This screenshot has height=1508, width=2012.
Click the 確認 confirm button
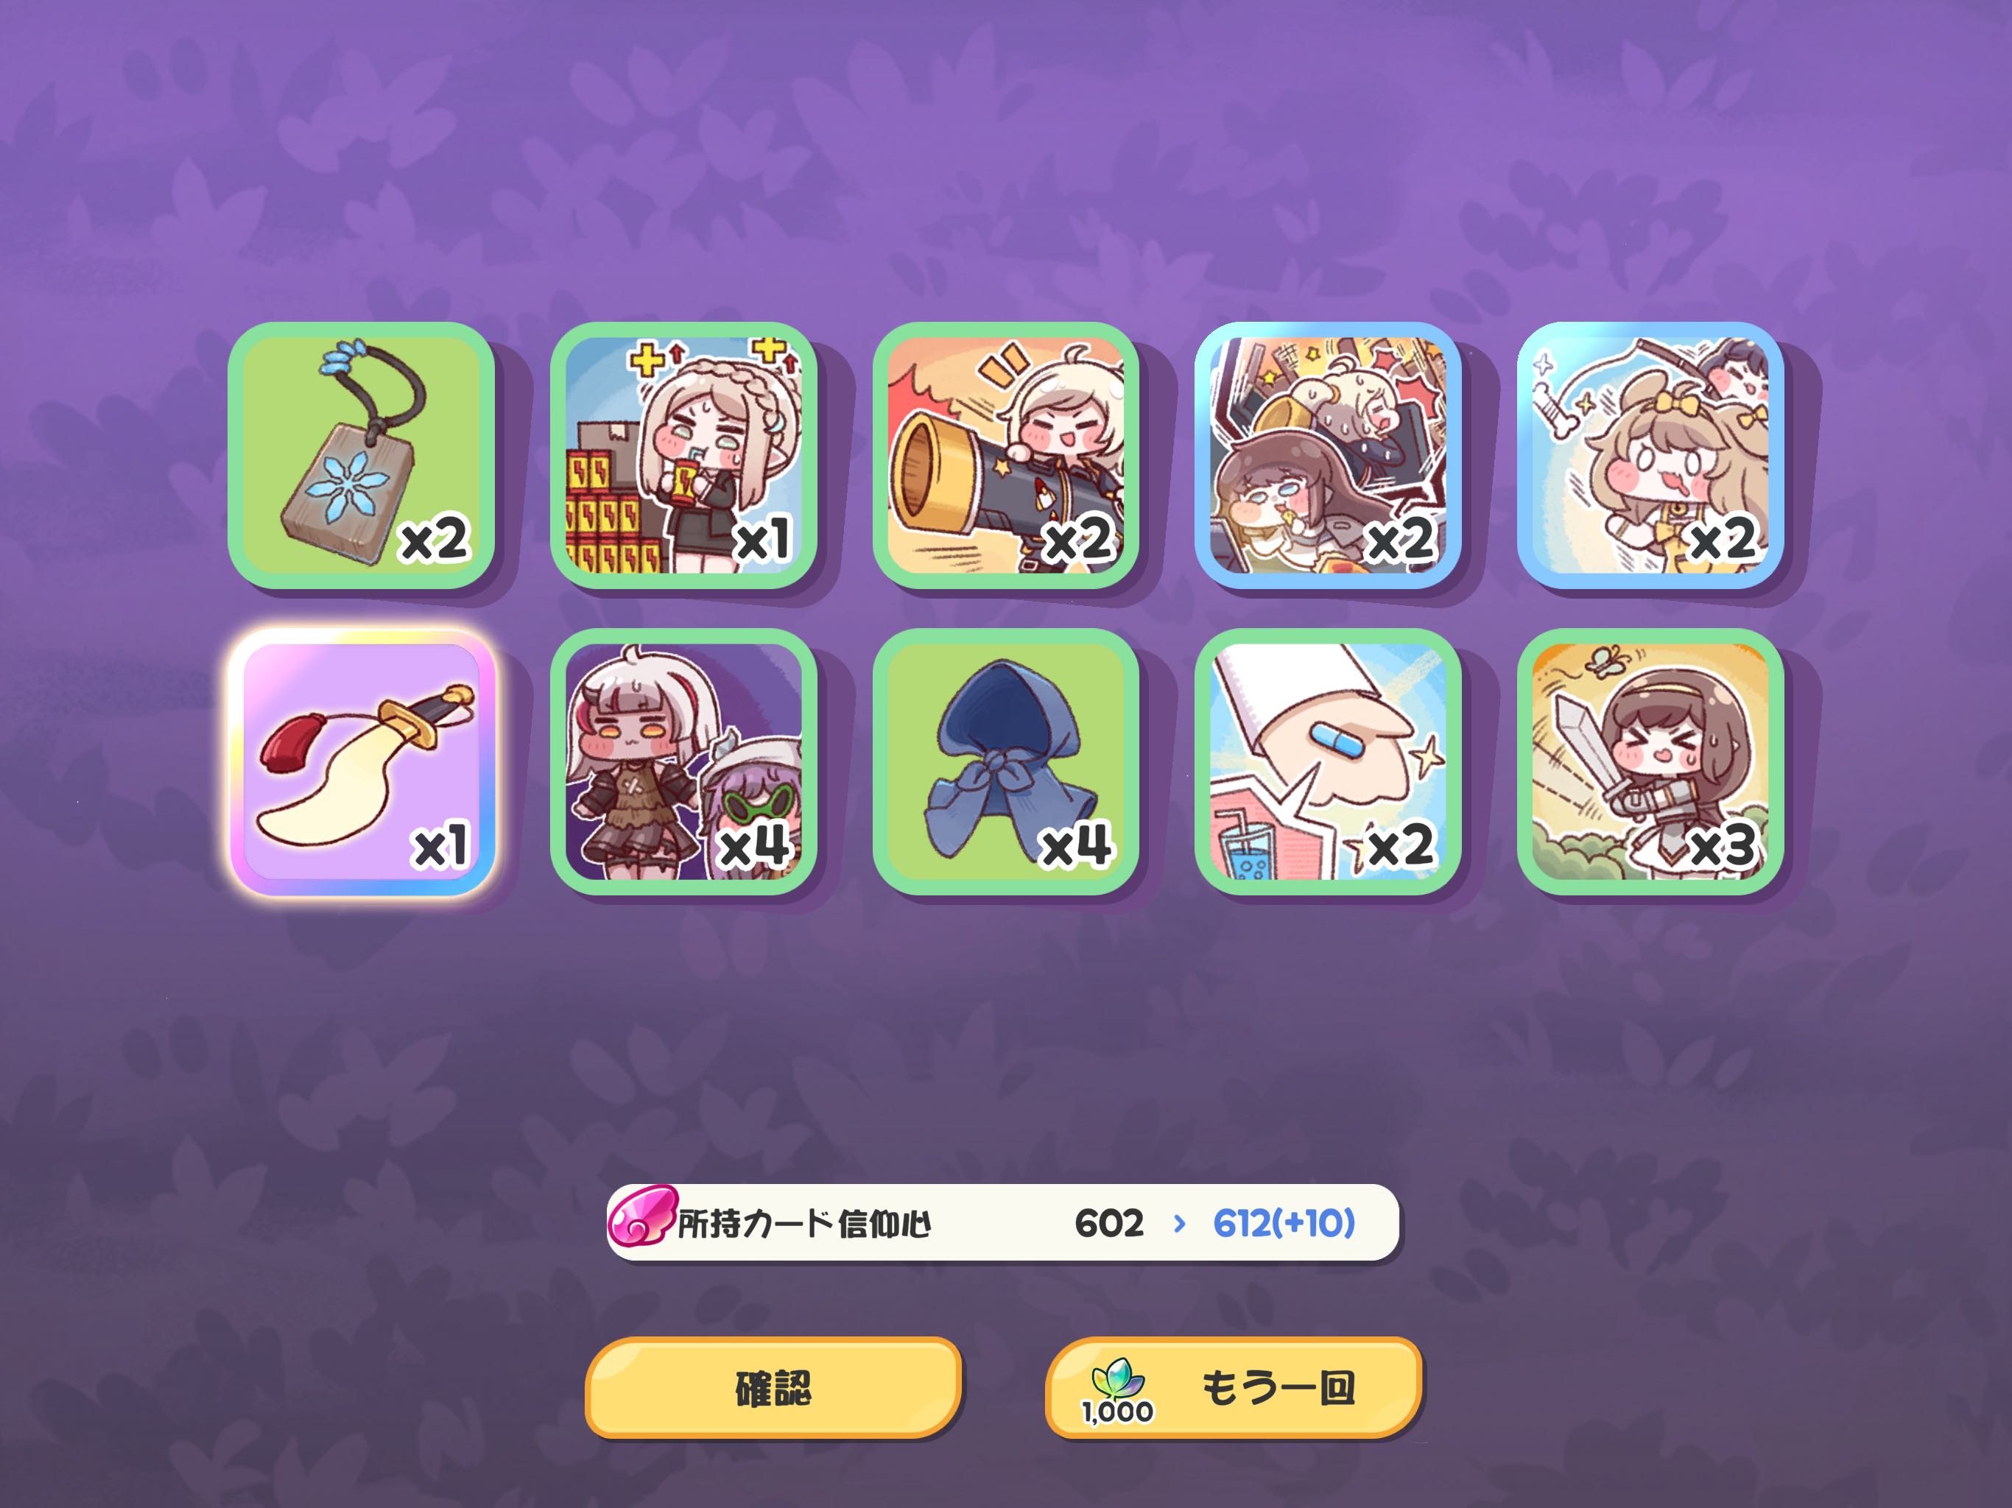coord(773,1388)
